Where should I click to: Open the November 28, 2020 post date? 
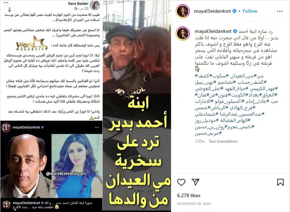click(x=194, y=204)
